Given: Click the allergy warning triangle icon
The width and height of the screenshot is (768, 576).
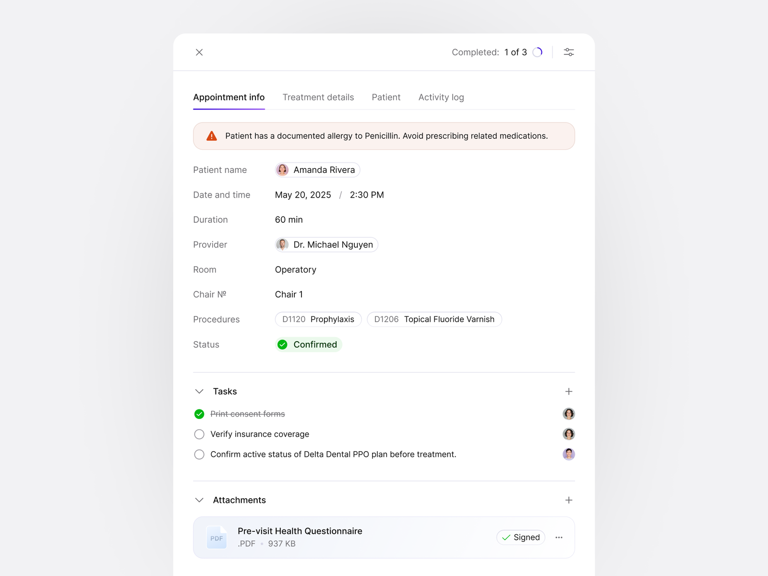Looking at the screenshot, I should [212, 136].
